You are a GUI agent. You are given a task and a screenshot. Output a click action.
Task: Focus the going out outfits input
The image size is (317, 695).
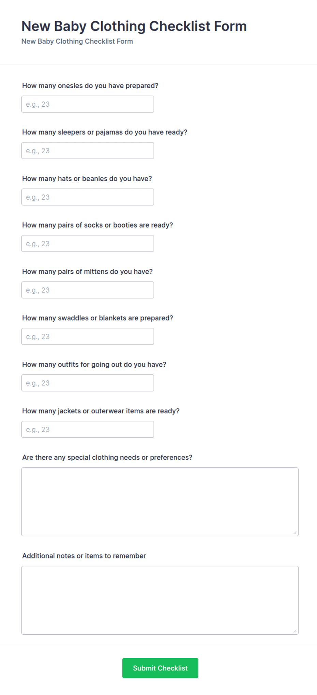(88, 383)
